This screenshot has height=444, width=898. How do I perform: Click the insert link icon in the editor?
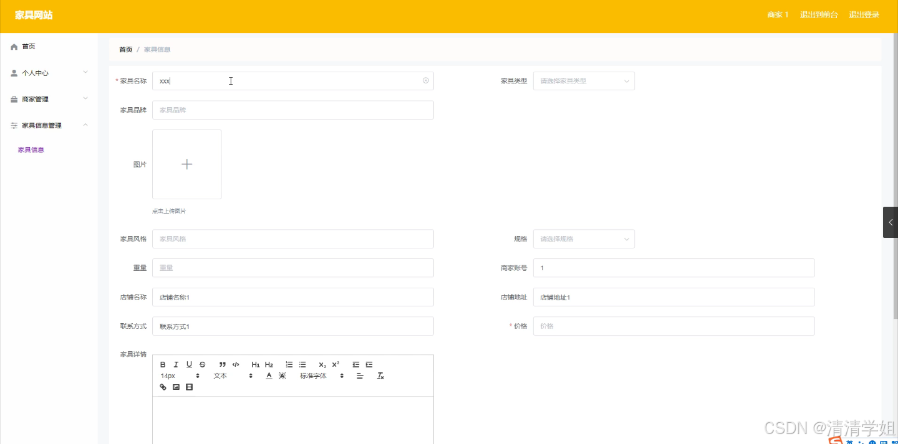pyautogui.click(x=163, y=387)
